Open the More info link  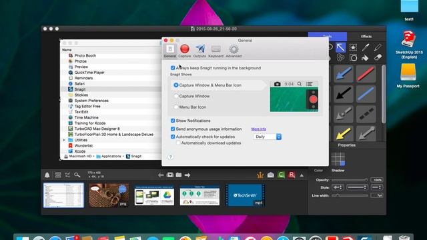tap(259, 129)
